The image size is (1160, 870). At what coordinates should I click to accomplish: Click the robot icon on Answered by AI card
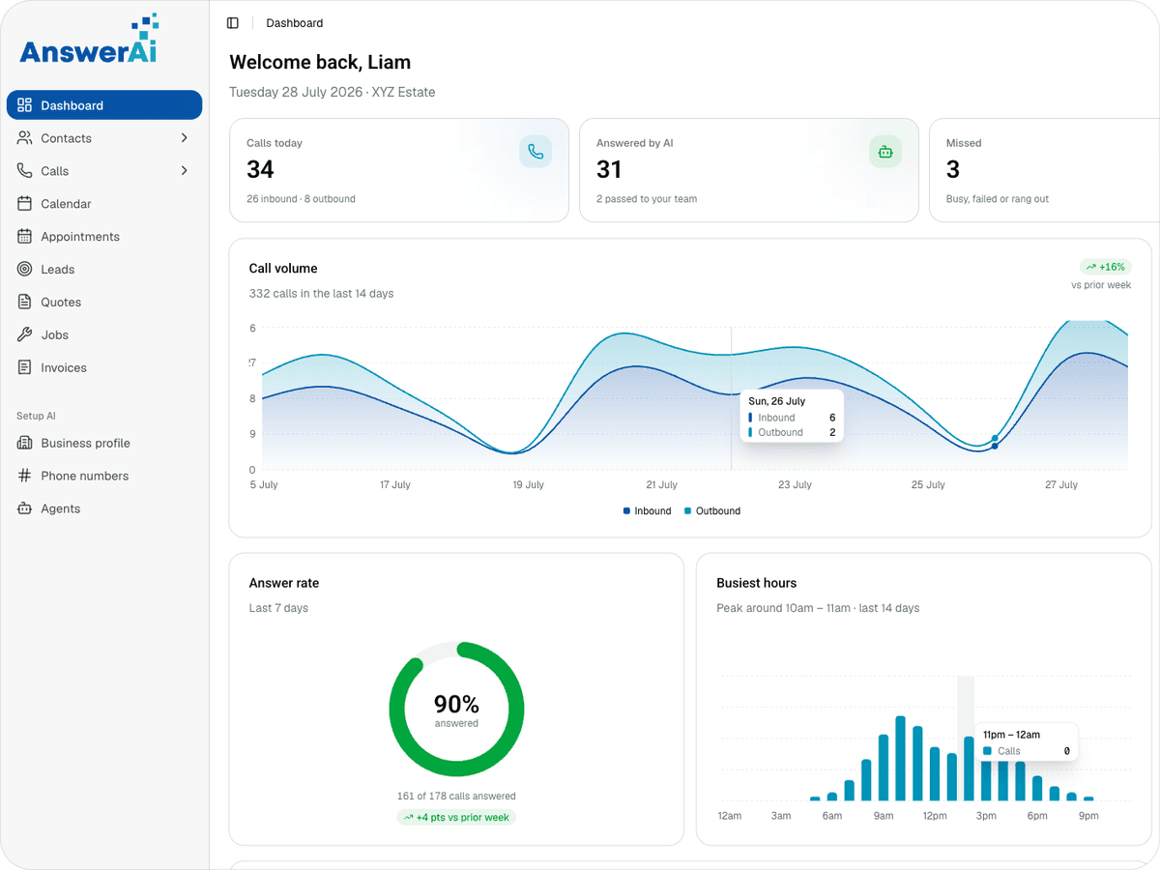tap(885, 152)
